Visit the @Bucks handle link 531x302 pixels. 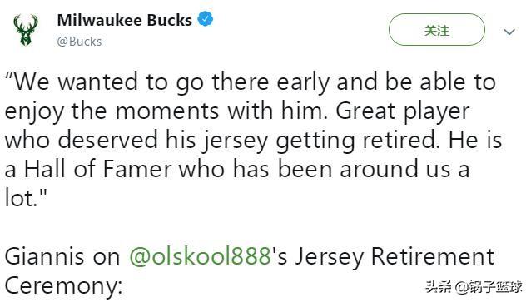[79, 42]
